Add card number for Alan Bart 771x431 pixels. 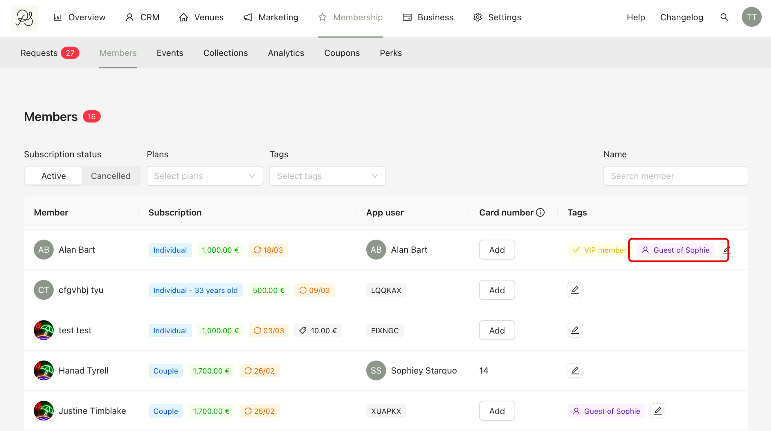497,250
